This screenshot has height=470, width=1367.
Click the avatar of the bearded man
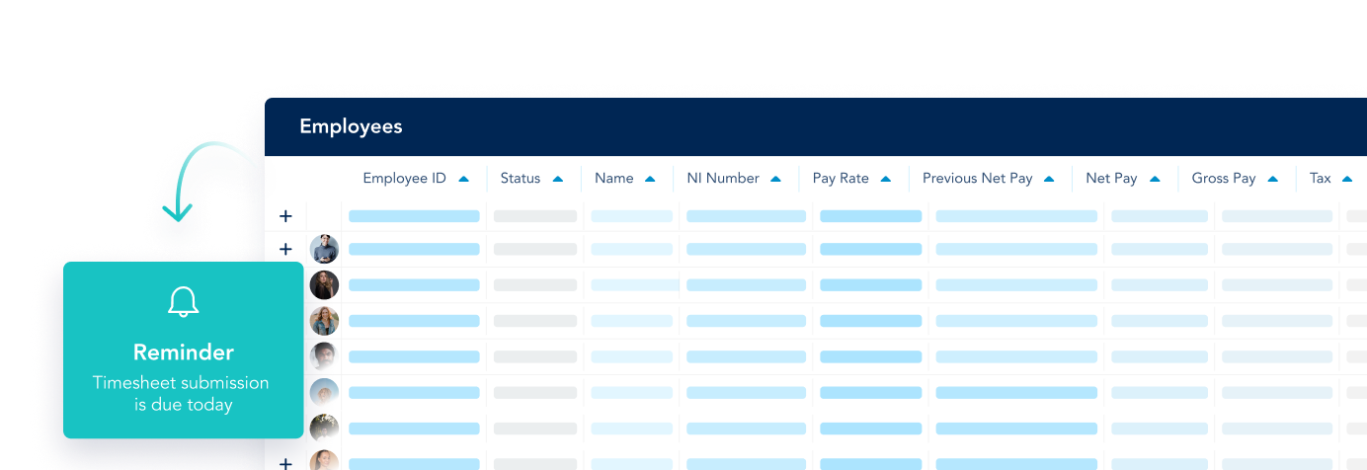(x=324, y=356)
